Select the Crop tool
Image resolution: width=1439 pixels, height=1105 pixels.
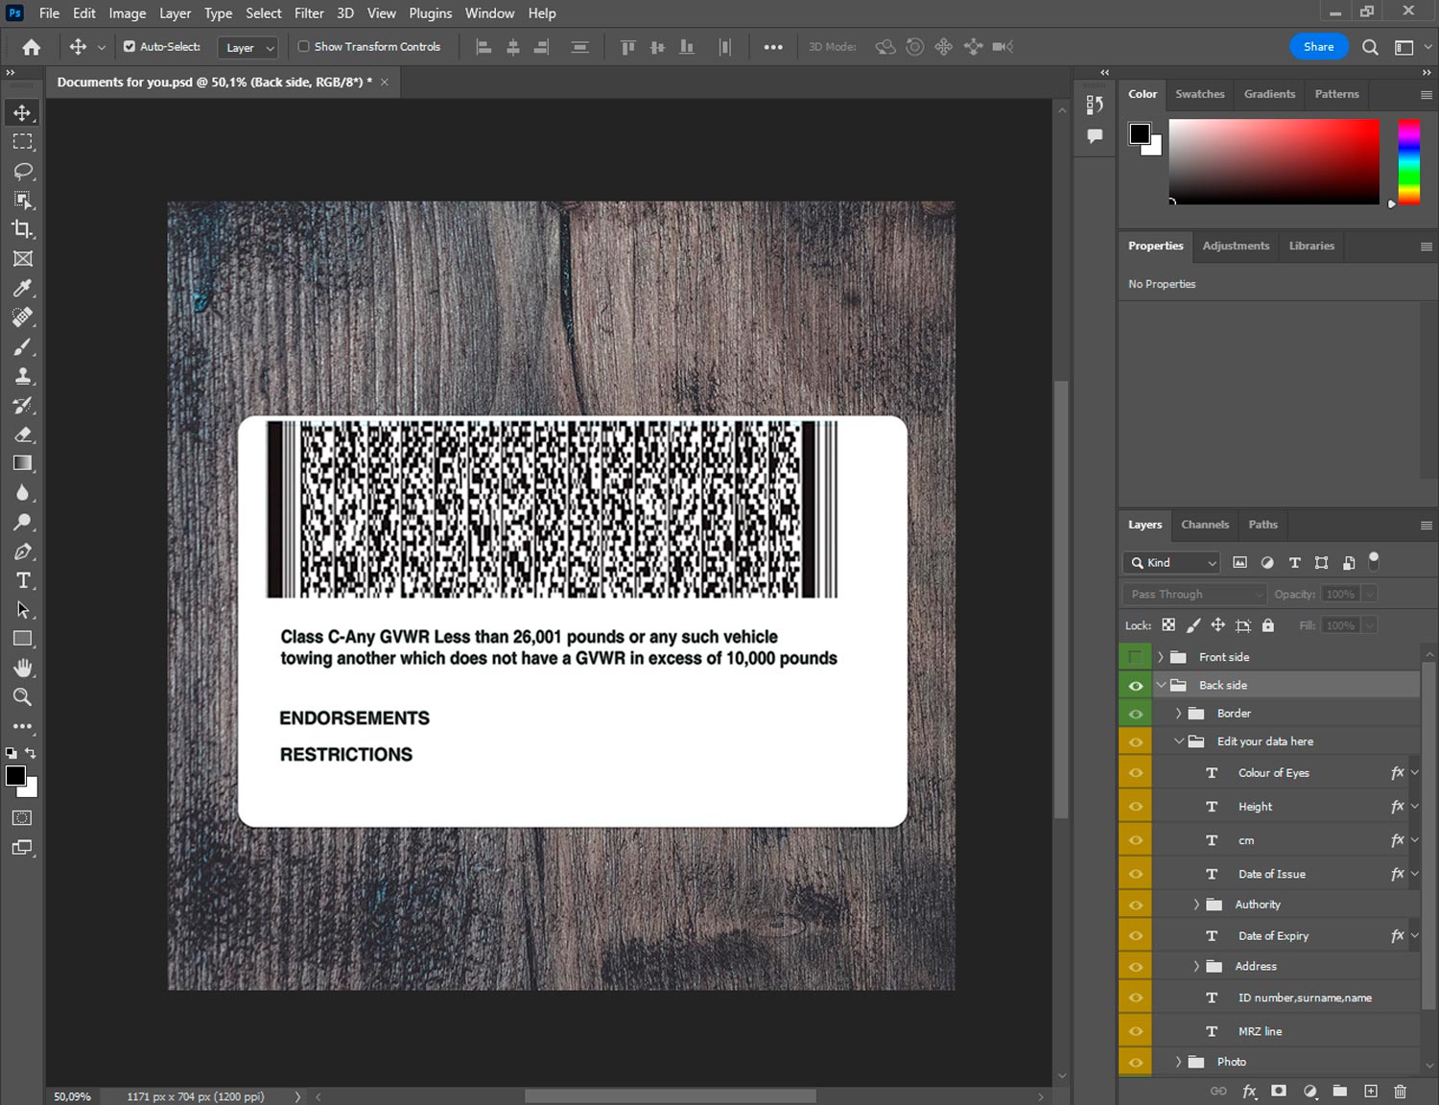(x=23, y=229)
